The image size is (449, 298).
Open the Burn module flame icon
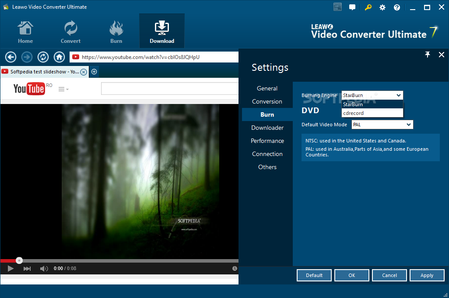tap(116, 28)
